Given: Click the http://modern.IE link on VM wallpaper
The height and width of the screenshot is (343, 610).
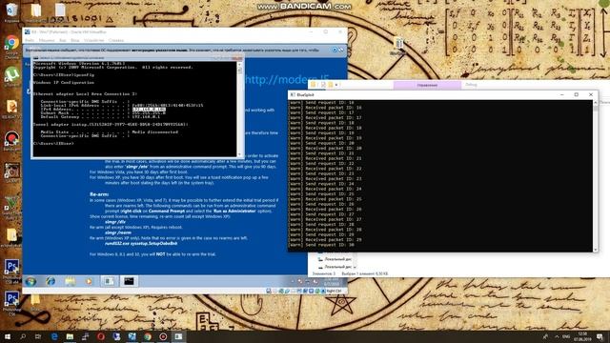Looking at the screenshot, I should (288, 80).
